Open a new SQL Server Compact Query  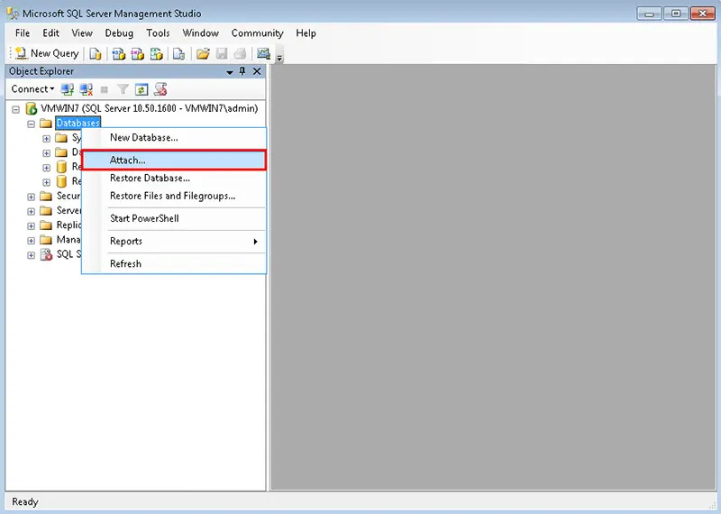178,54
